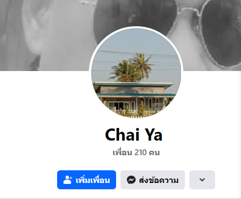The width and height of the screenshot is (241, 199).
Task: Click the green roof of the house
Action: point(135,95)
